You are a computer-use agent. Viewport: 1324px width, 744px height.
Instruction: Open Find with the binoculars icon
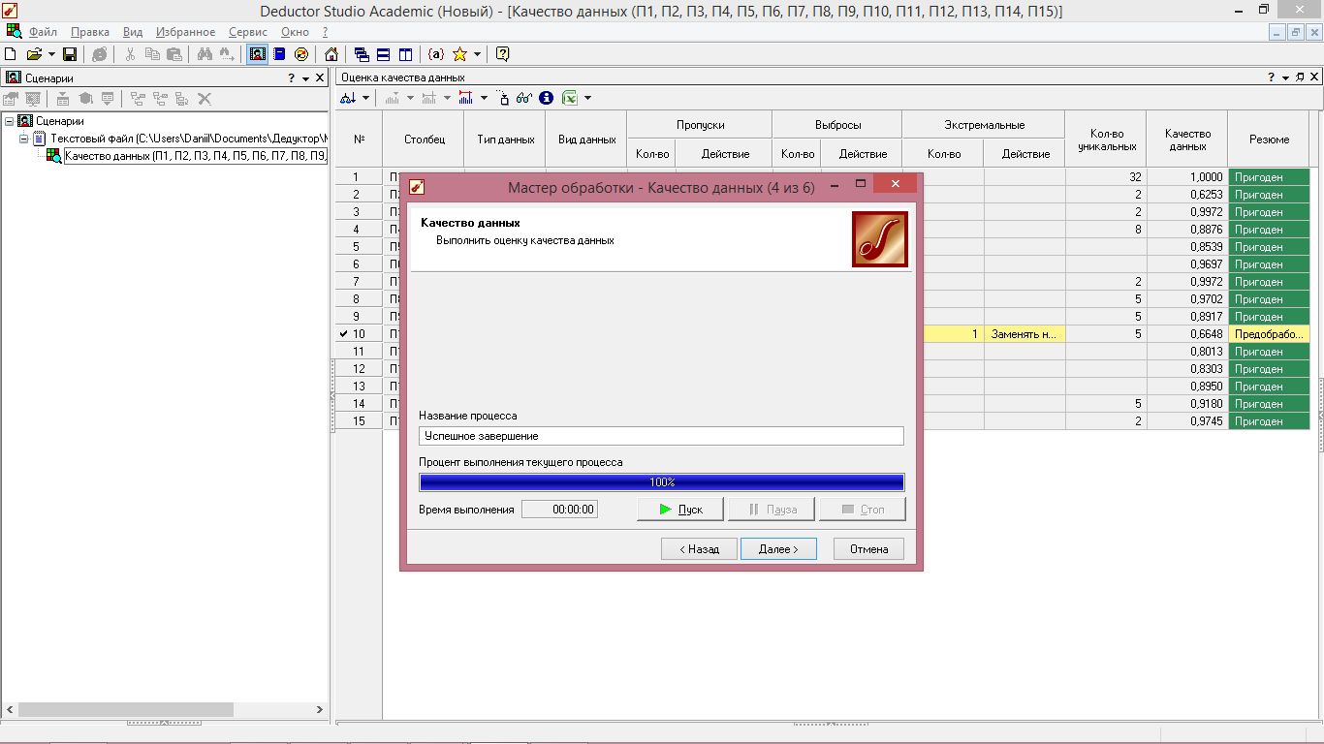[x=205, y=54]
